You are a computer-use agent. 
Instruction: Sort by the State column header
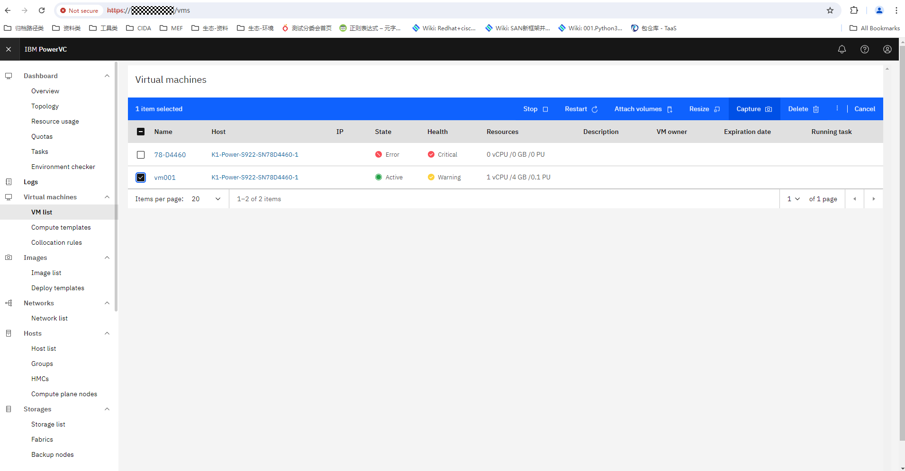pyautogui.click(x=383, y=132)
